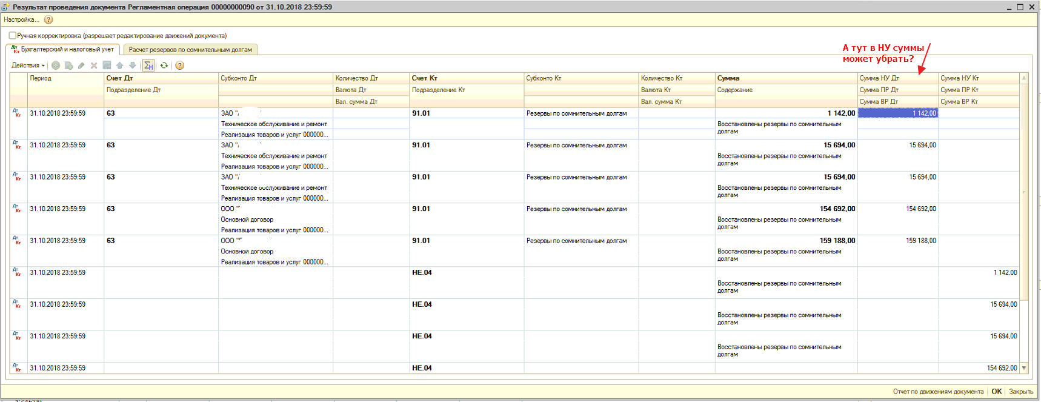1041x402 pixels.
Task: Click the OK button
Action: click(996, 392)
